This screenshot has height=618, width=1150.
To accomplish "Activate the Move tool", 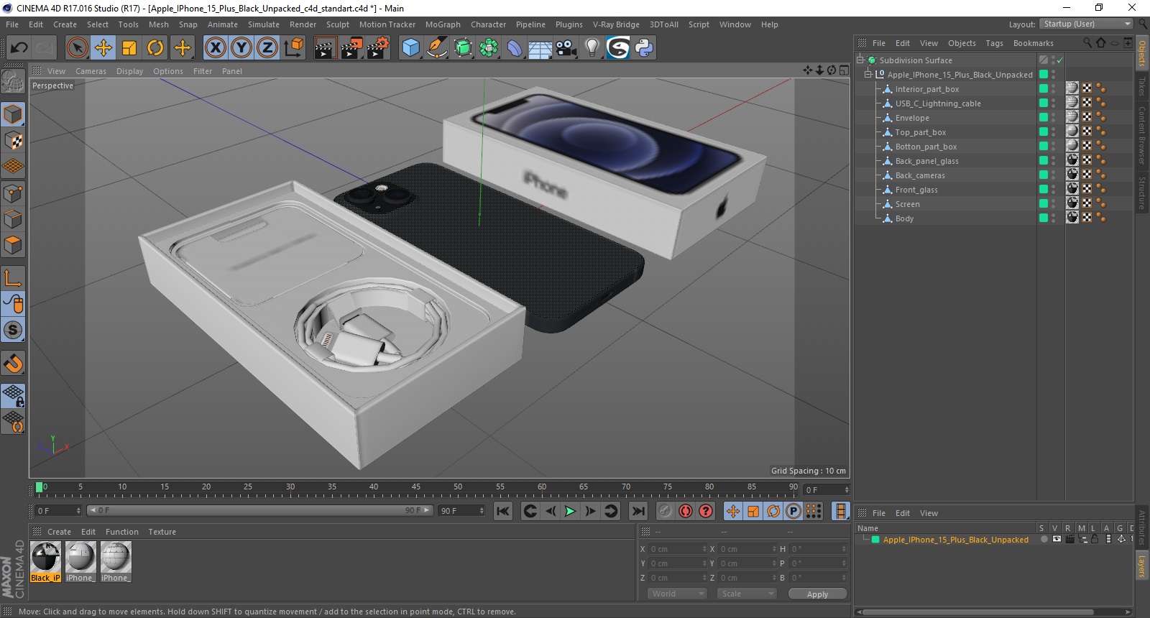I will [x=103, y=48].
